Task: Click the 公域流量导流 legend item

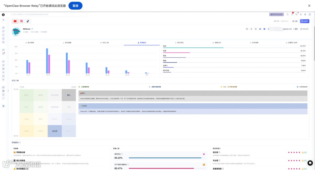Action: point(84,87)
